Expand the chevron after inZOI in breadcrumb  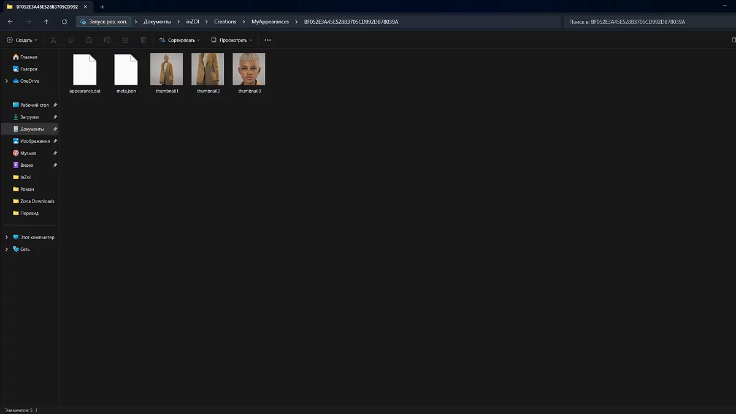(x=207, y=21)
